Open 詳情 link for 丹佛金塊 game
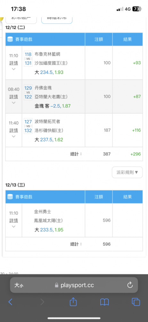This screenshot has width=148, height=322. coord(14,97)
